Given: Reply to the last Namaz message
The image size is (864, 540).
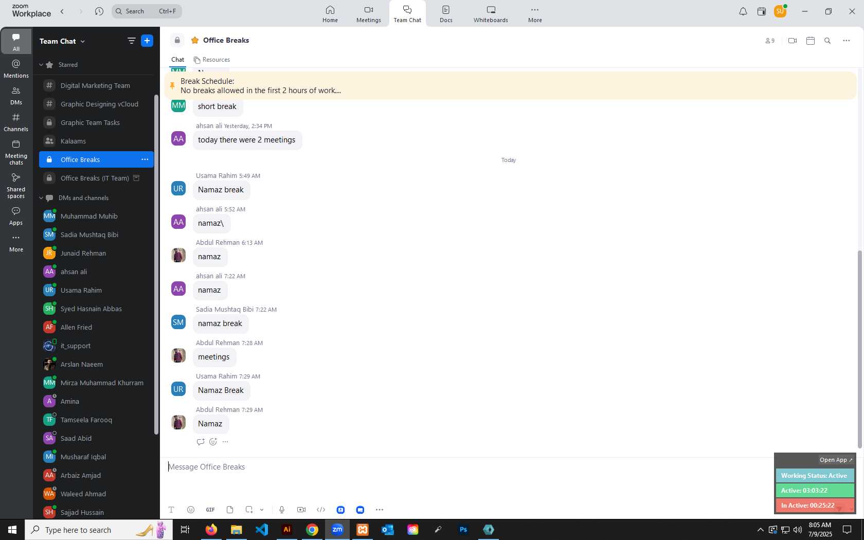Looking at the screenshot, I should [x=201, y=442].
